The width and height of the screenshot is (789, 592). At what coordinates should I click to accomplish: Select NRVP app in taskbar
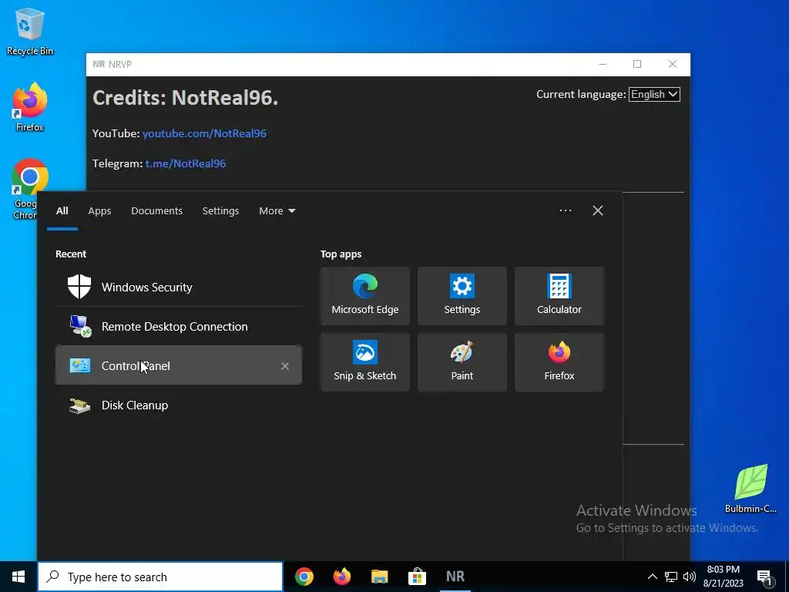455,577
